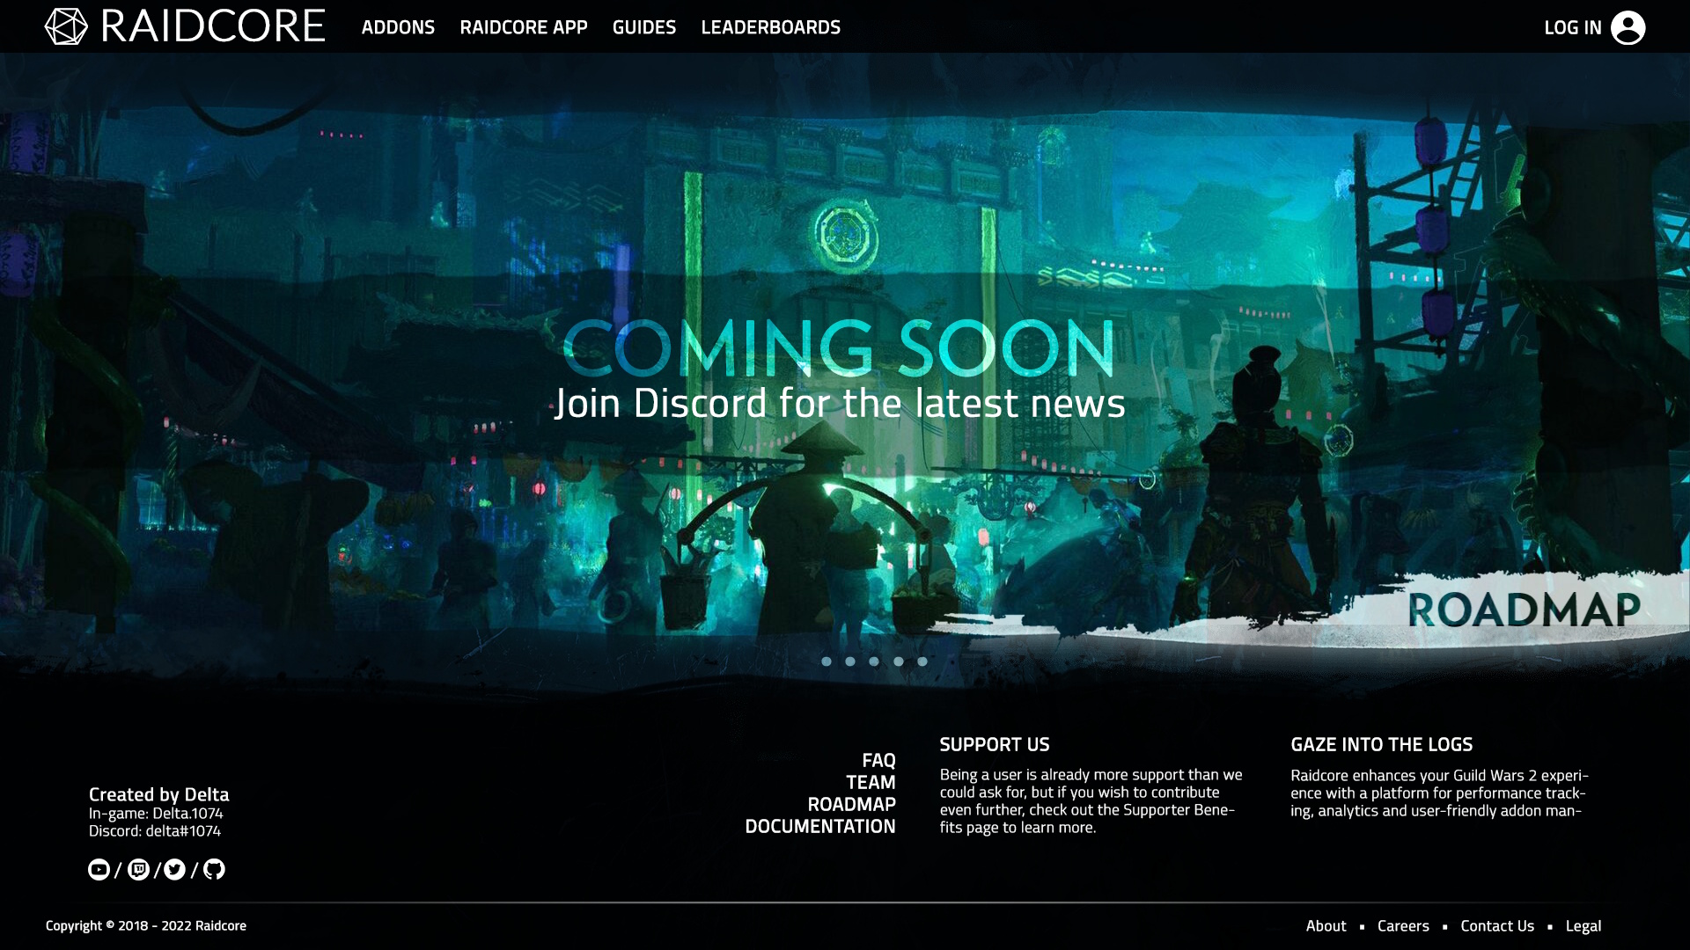This screenshot has width=1690, height=950.
Task: Click the Roadmap brush-stroke banner
Action: pos(1523,610)
